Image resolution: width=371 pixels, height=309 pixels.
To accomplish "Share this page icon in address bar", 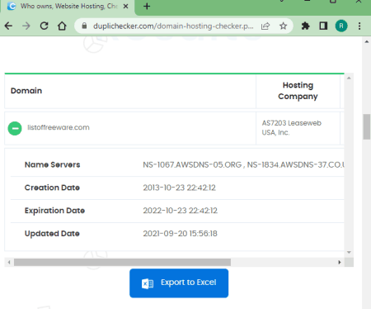I will [x=265, y=26].
